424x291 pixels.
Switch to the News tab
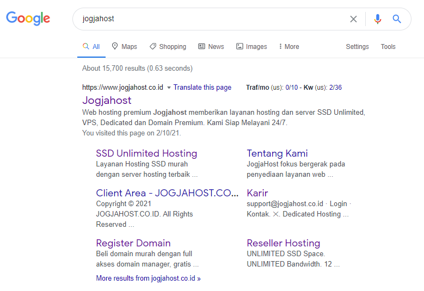211,46
